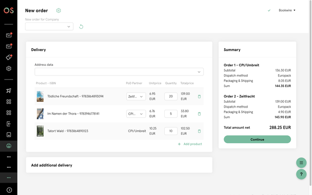Viewport: 312px width, 195px height.
Task: Open the Bookwire account menu
Action: [287, 11]
